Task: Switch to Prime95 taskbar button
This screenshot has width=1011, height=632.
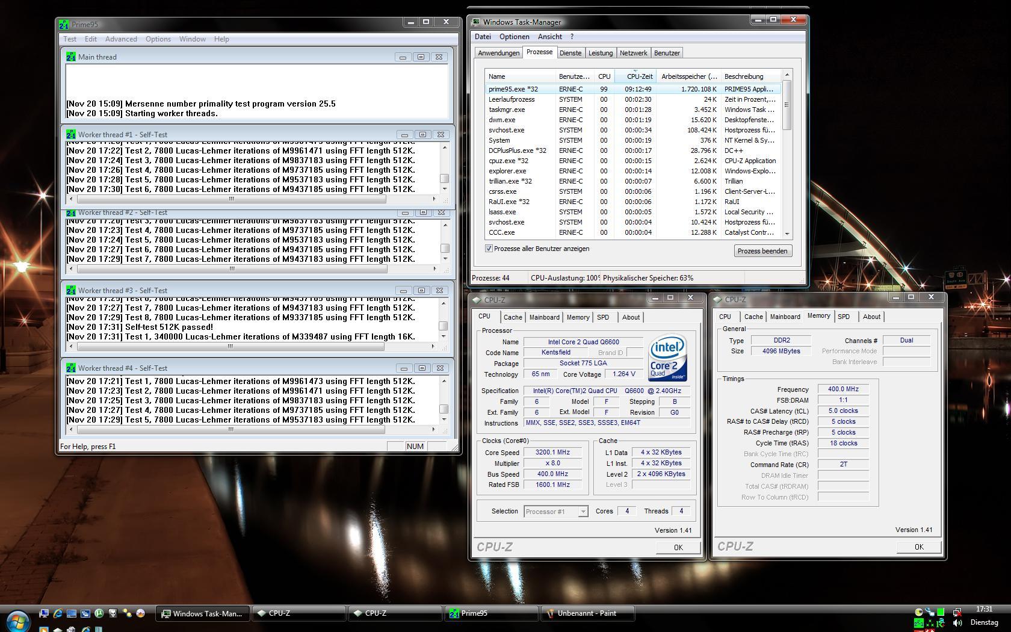Action: [x=492, y=613]
